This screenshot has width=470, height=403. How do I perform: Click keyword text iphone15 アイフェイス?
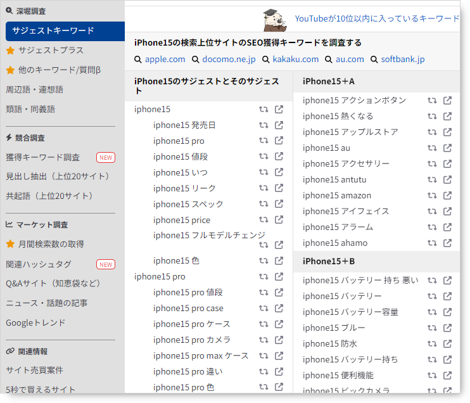pyautogui.click(x=346, y=212)
